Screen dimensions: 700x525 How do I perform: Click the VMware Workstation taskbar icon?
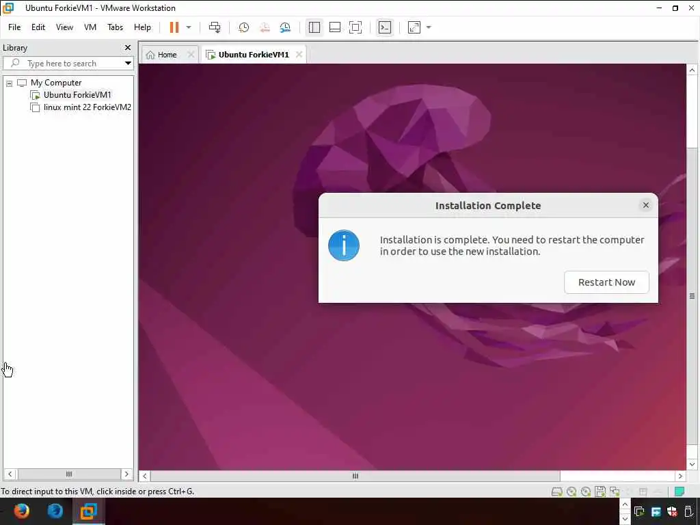[88, 511]
